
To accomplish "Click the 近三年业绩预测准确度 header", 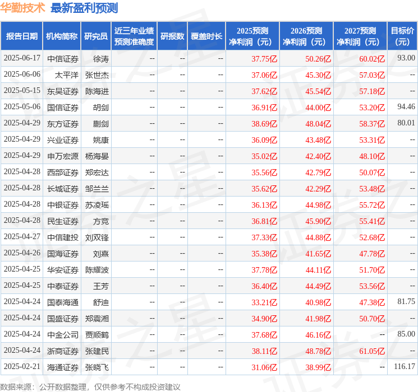I will coord(134,36).
